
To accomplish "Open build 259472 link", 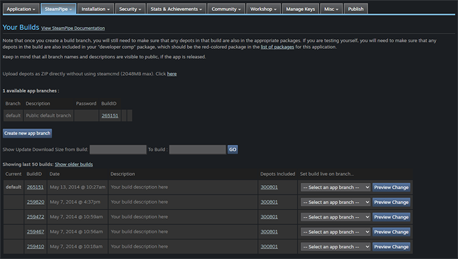I will (35, 217).
